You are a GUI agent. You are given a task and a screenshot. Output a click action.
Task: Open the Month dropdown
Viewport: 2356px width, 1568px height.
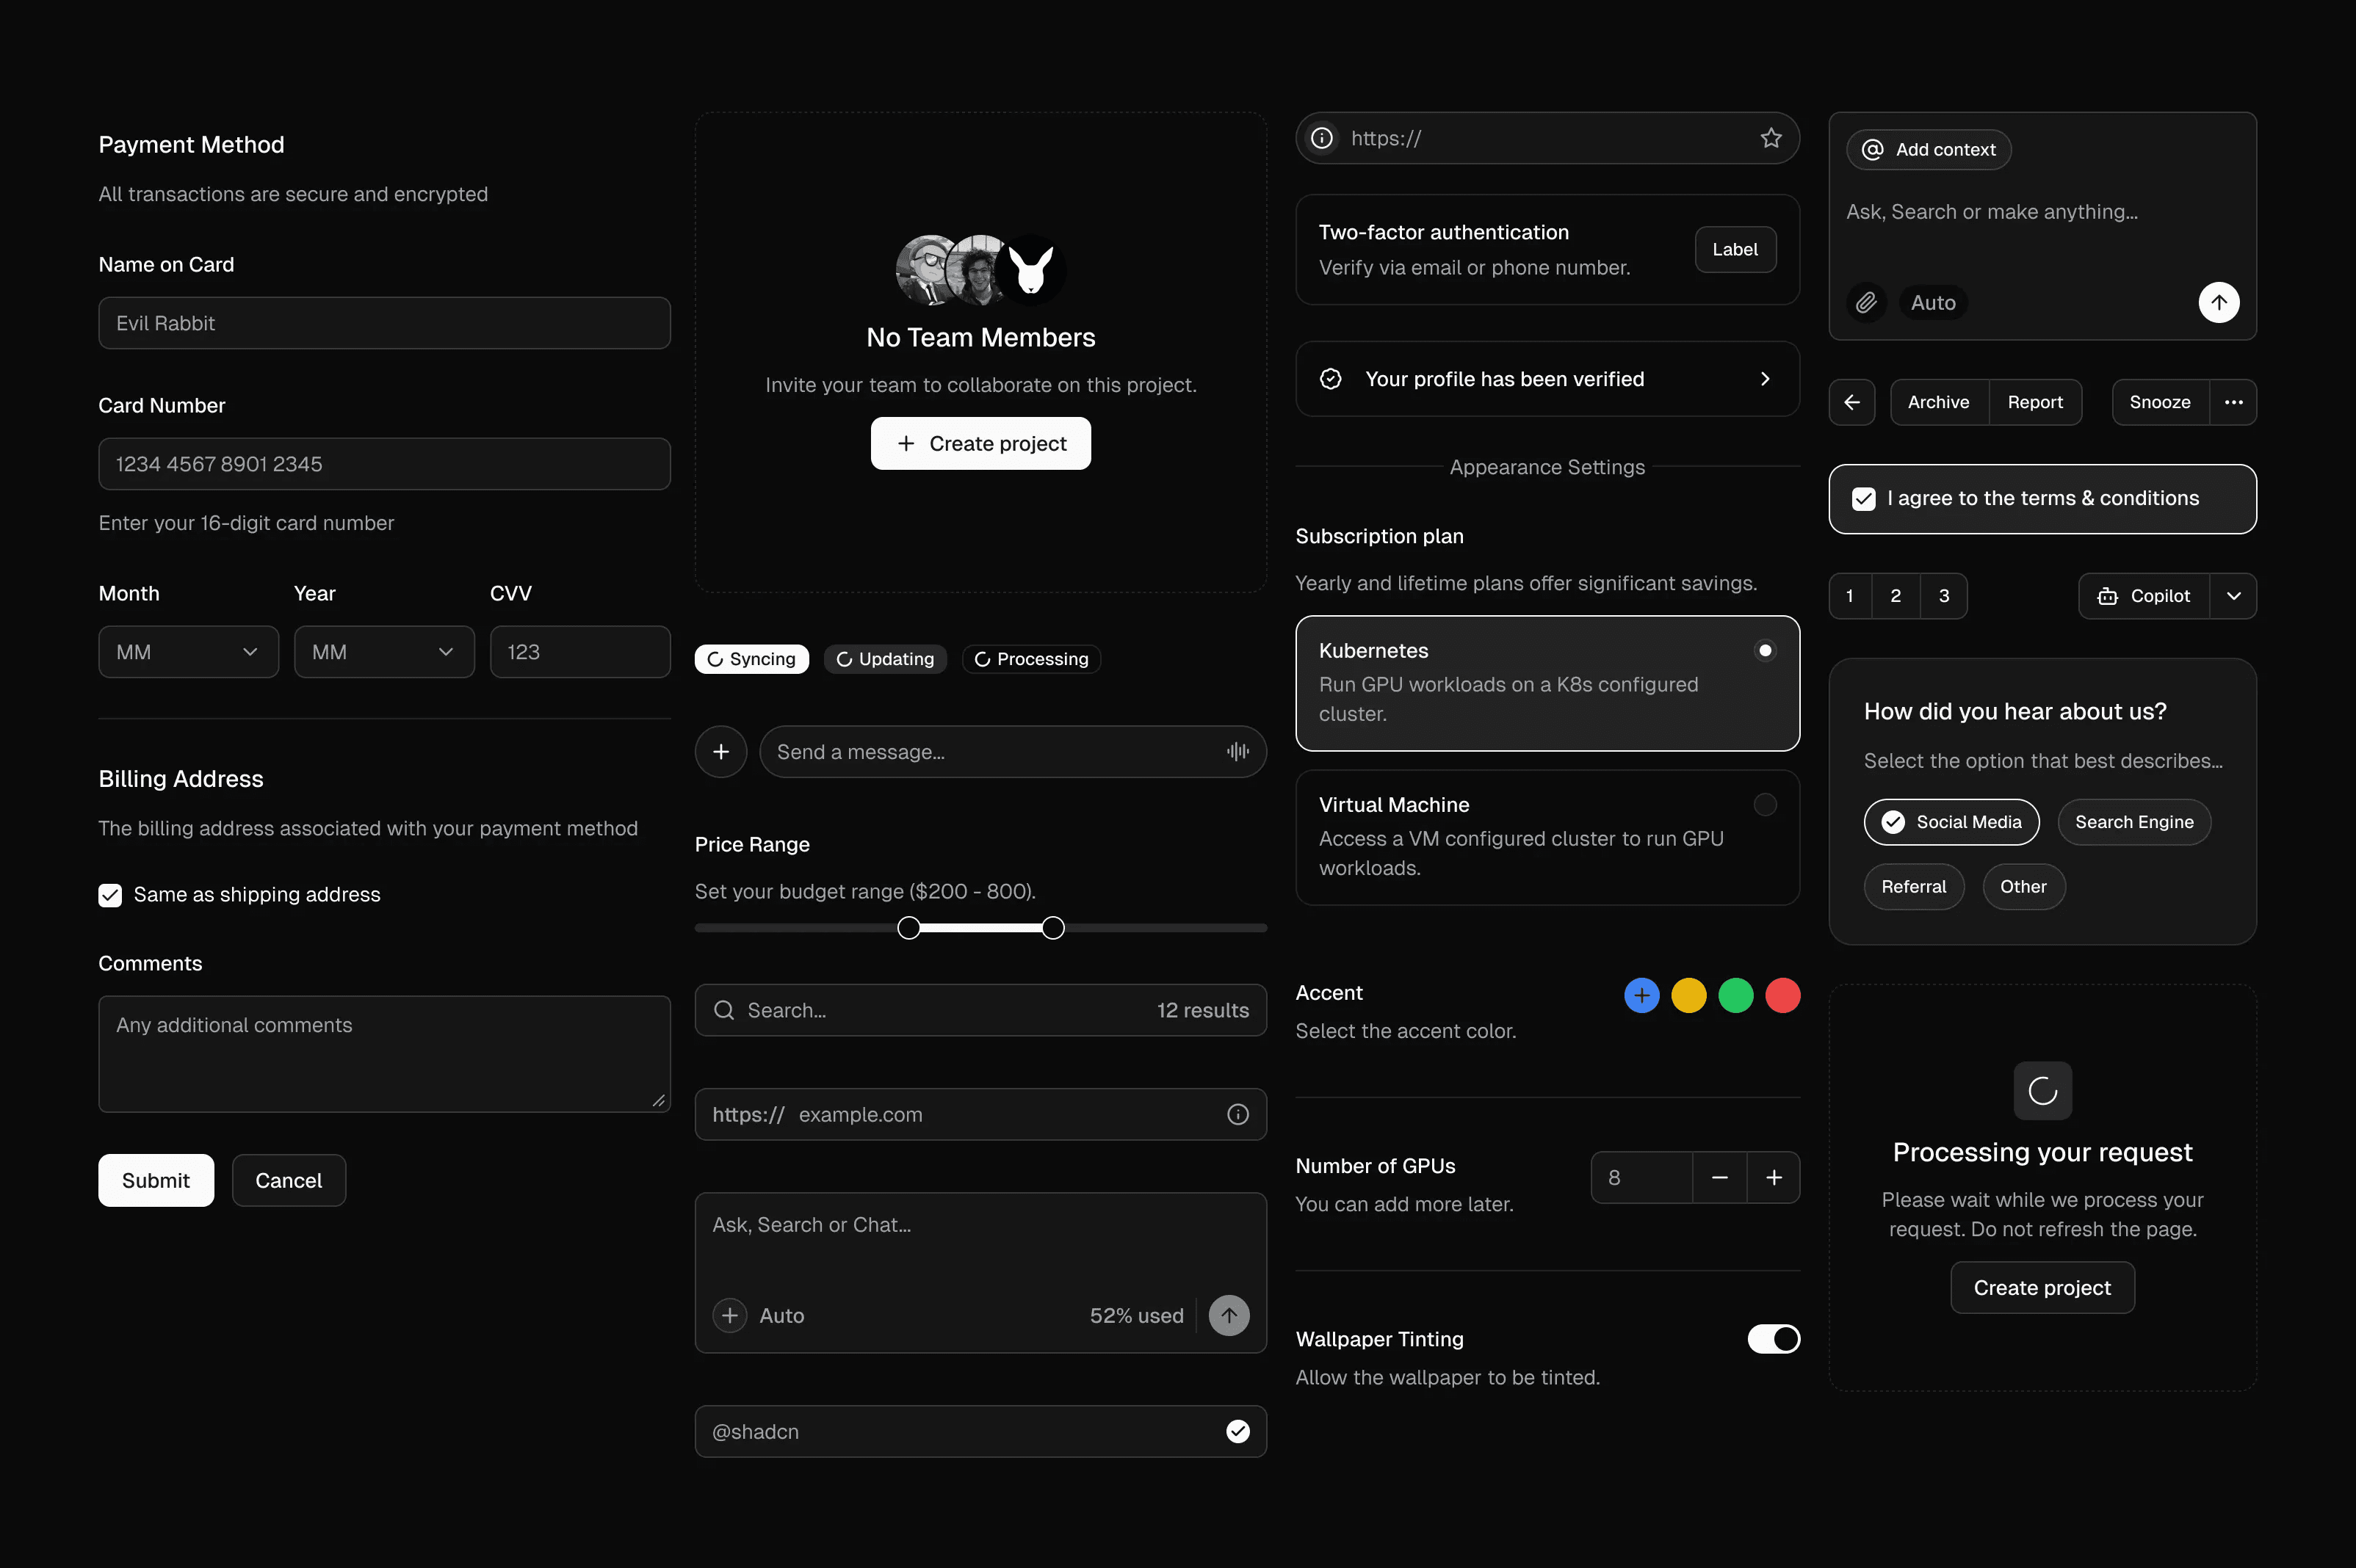(x=188, y=652)
